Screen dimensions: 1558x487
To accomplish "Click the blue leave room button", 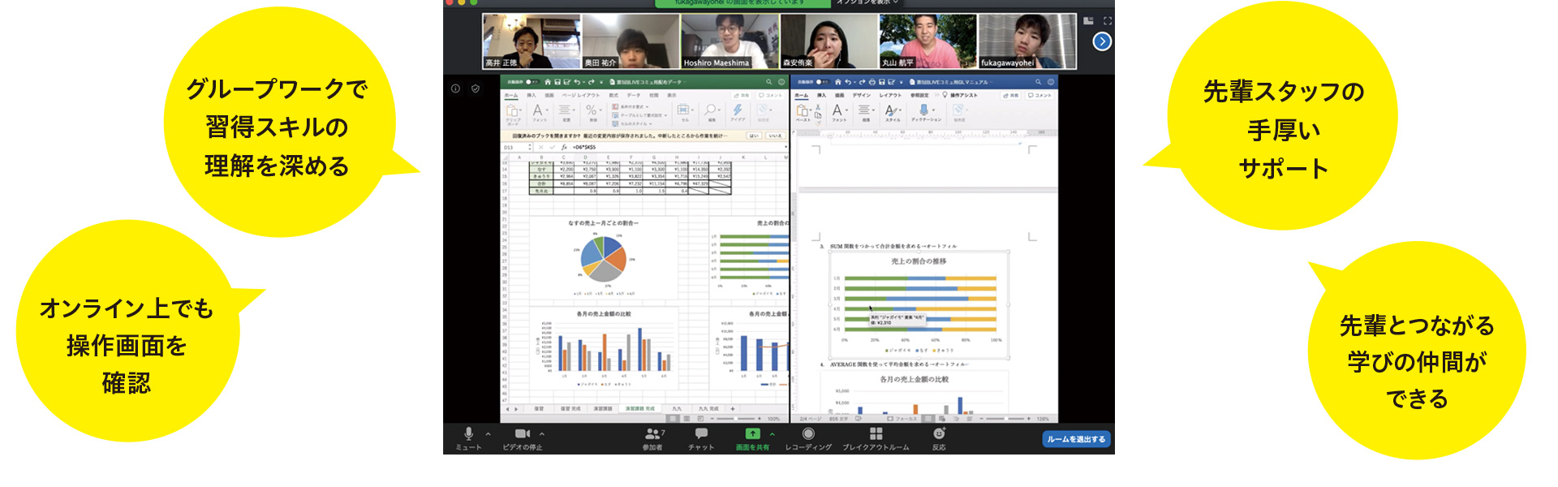I will (x=1076, y=439).
